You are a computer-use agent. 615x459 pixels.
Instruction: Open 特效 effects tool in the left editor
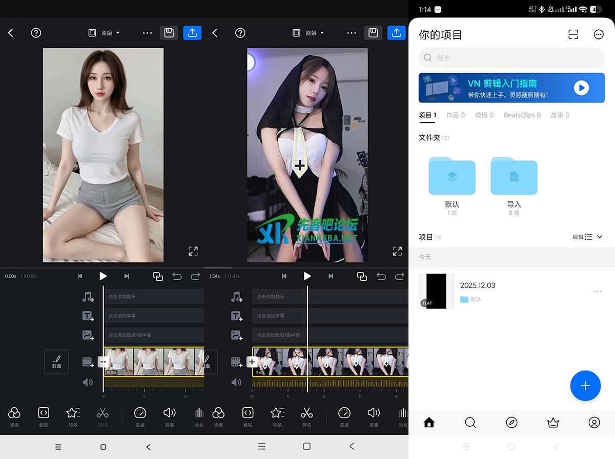click(x=73, y=416)
